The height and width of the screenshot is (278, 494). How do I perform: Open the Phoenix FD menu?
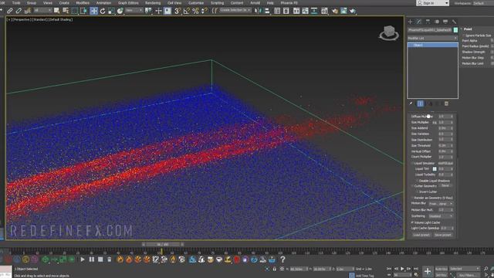[x=289, y=3]
